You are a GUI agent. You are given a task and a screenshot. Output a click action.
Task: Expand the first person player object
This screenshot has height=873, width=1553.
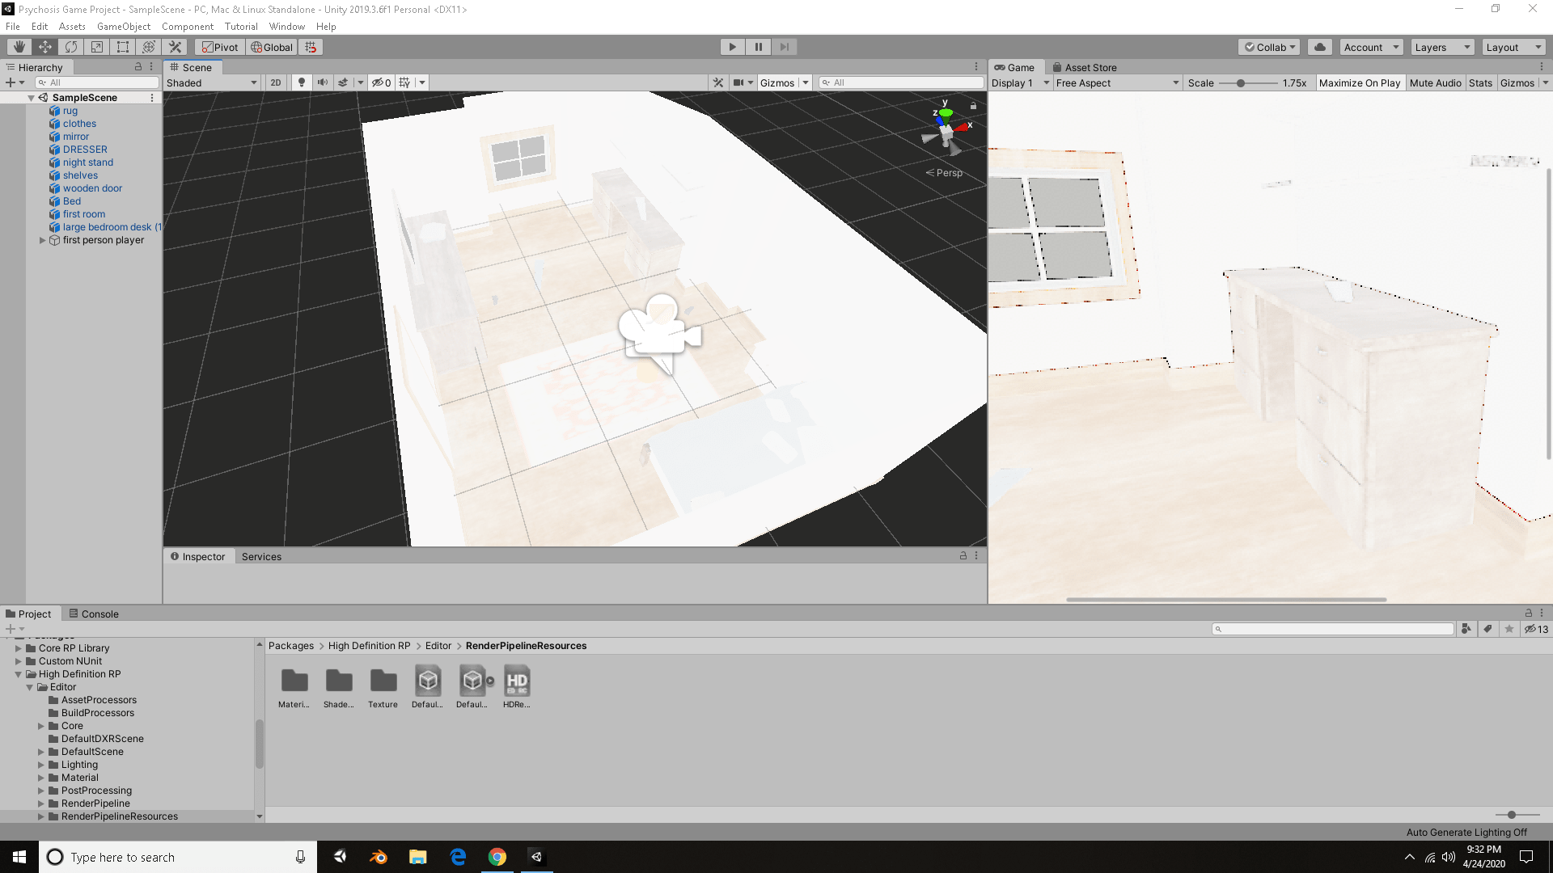[x=42, y=240]
